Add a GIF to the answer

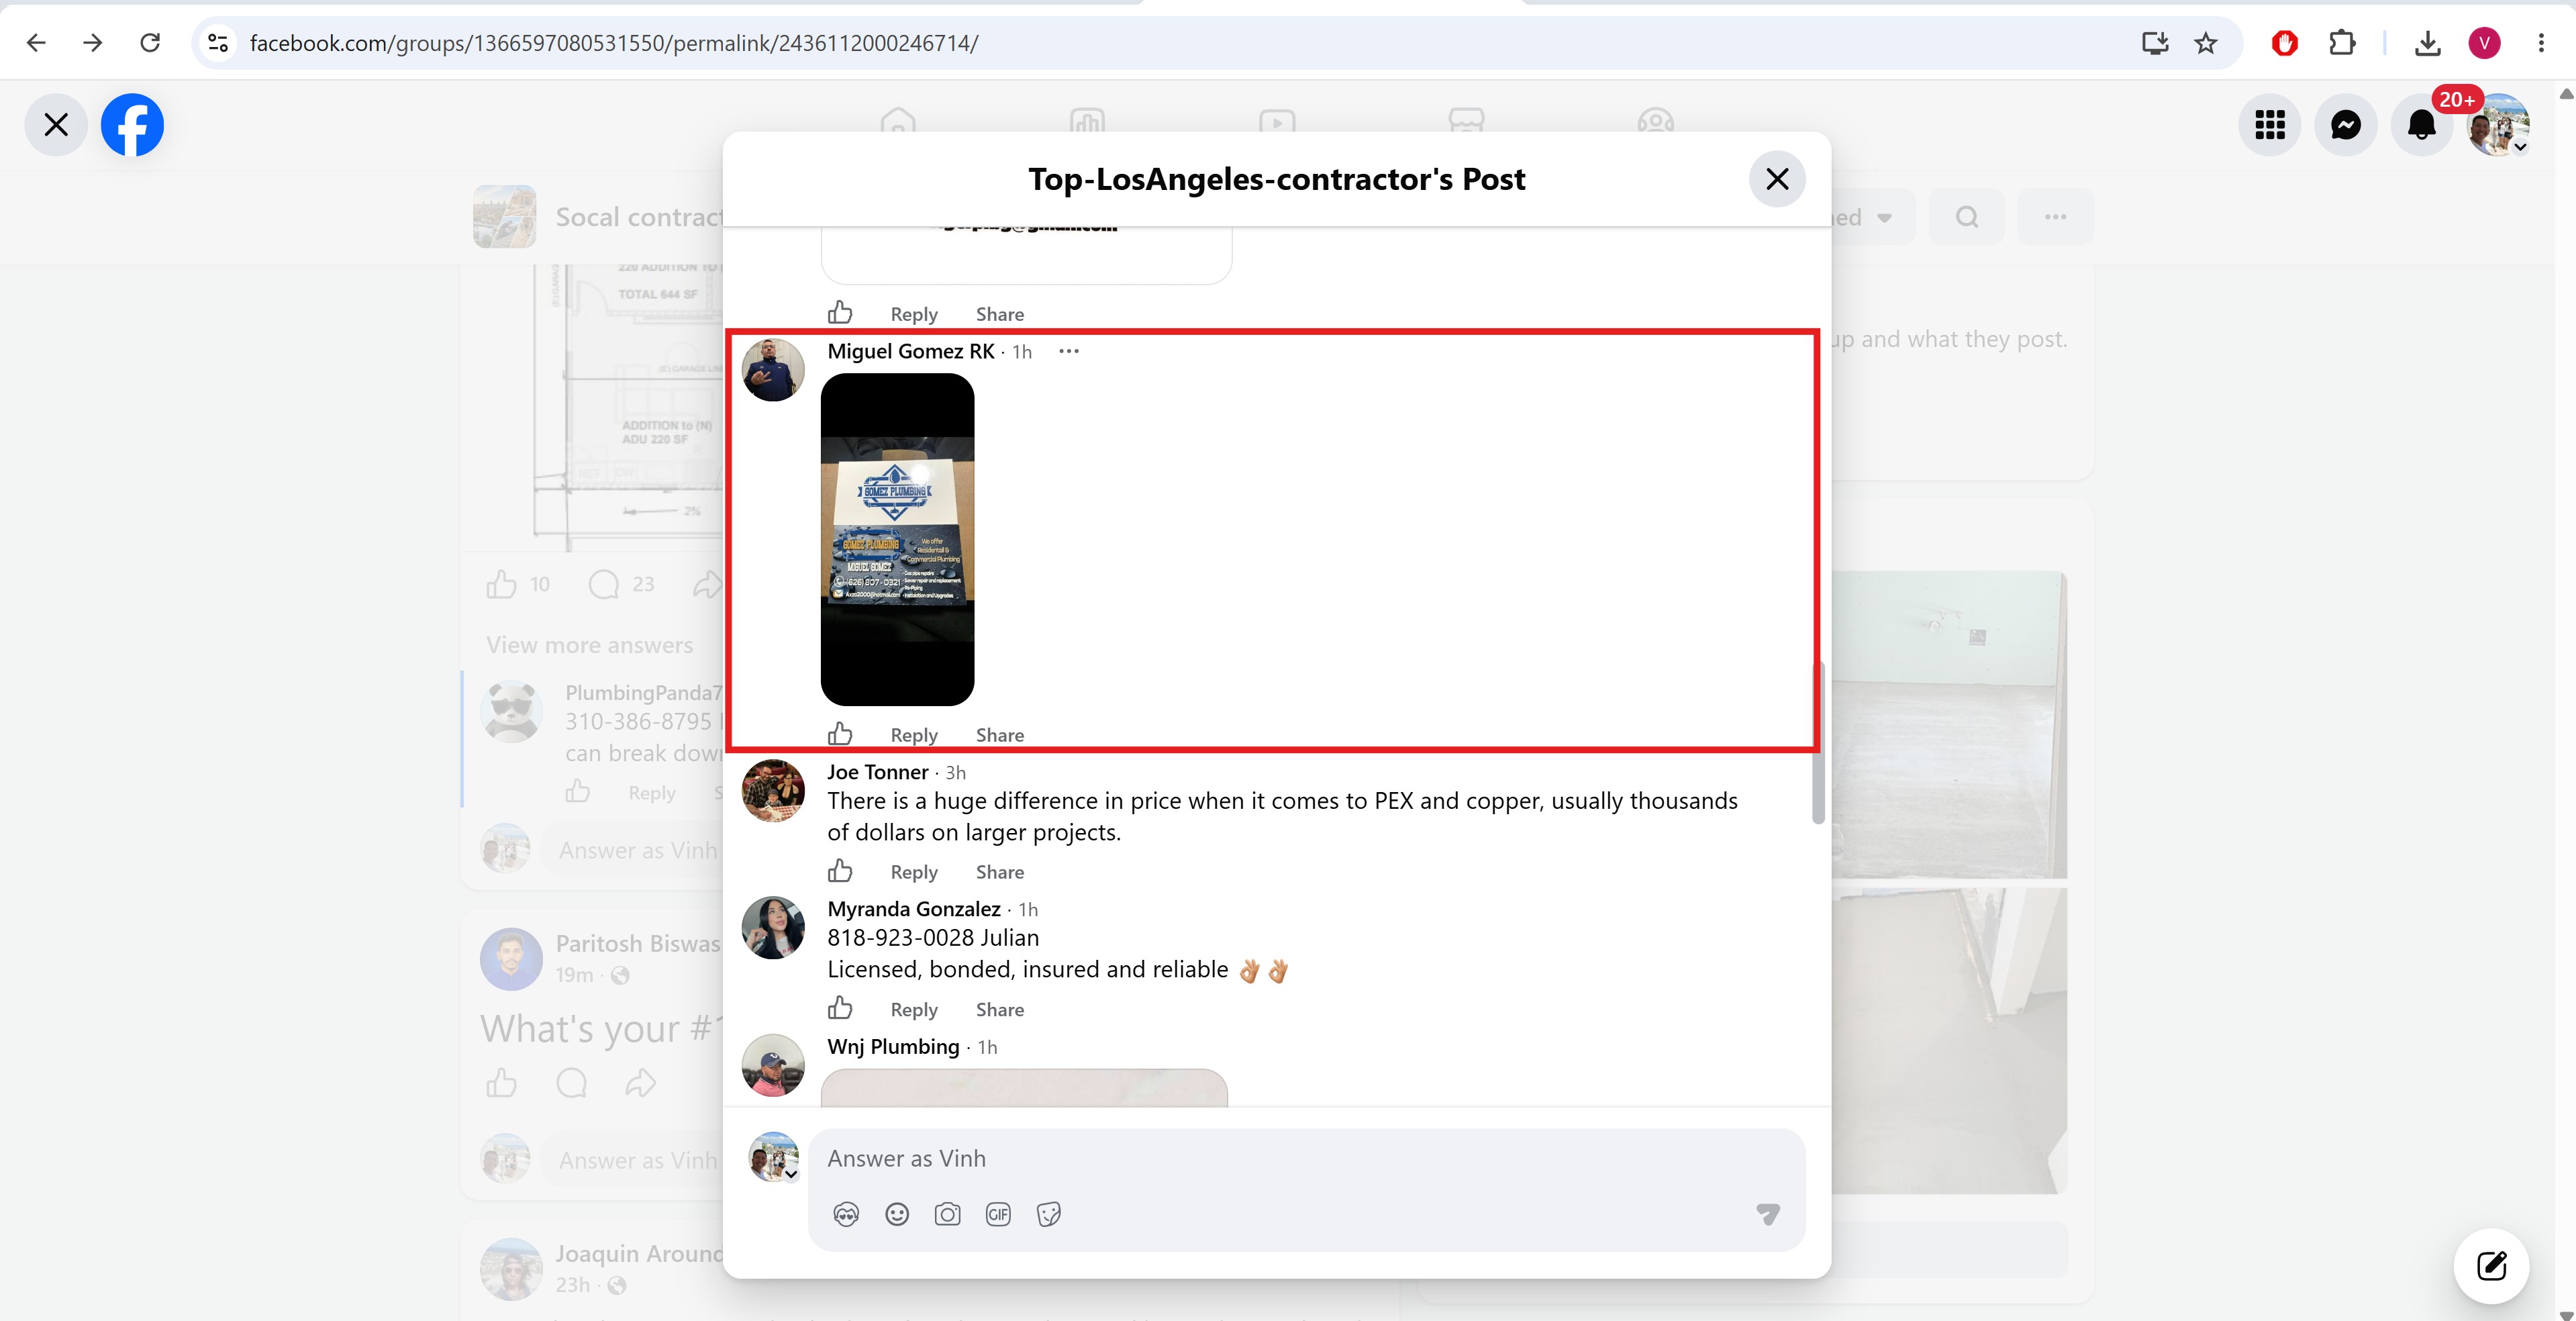[x=998, y=1214]
